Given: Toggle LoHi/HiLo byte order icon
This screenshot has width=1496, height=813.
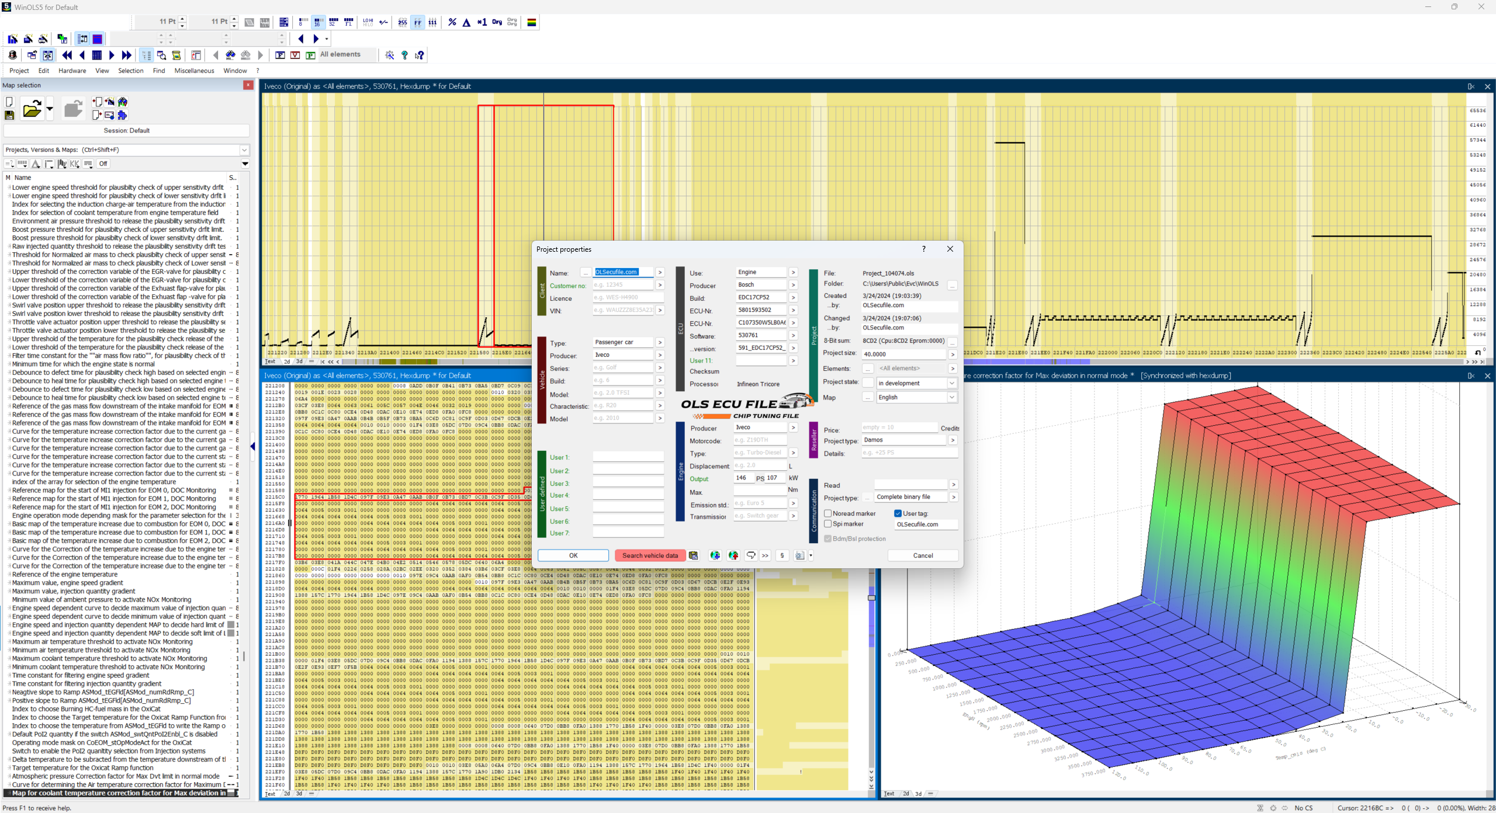Looking at the screenshot, I should pyautogui.click(x=368, y=22).
